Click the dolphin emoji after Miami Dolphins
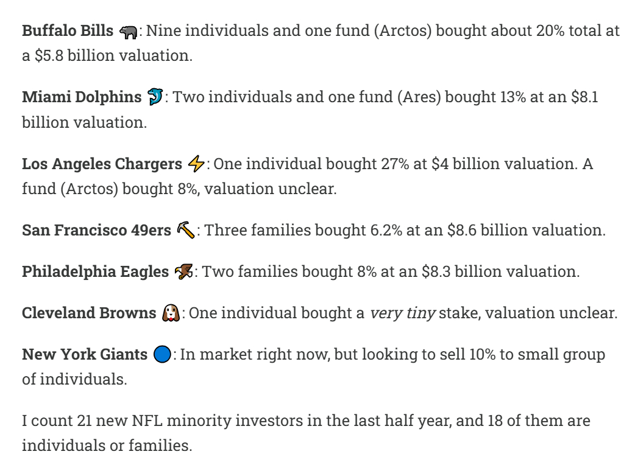 [155, 97]
